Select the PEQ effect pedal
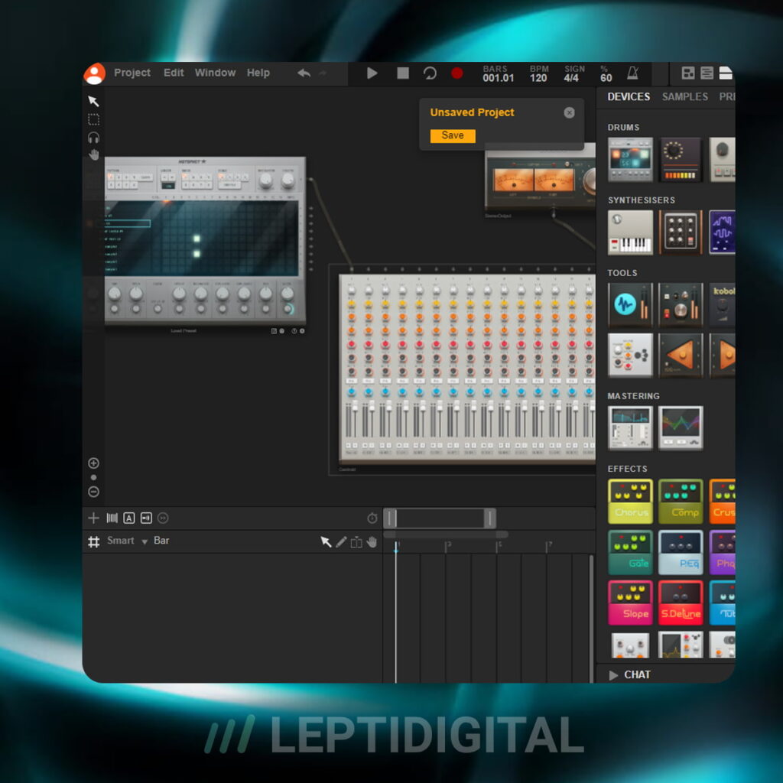 pos(680,552)
